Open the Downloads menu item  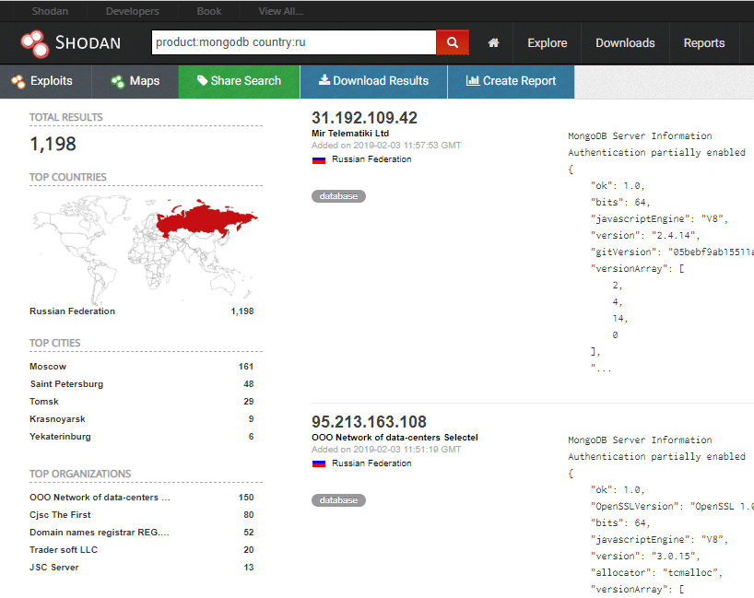click(x=625, y=43)
